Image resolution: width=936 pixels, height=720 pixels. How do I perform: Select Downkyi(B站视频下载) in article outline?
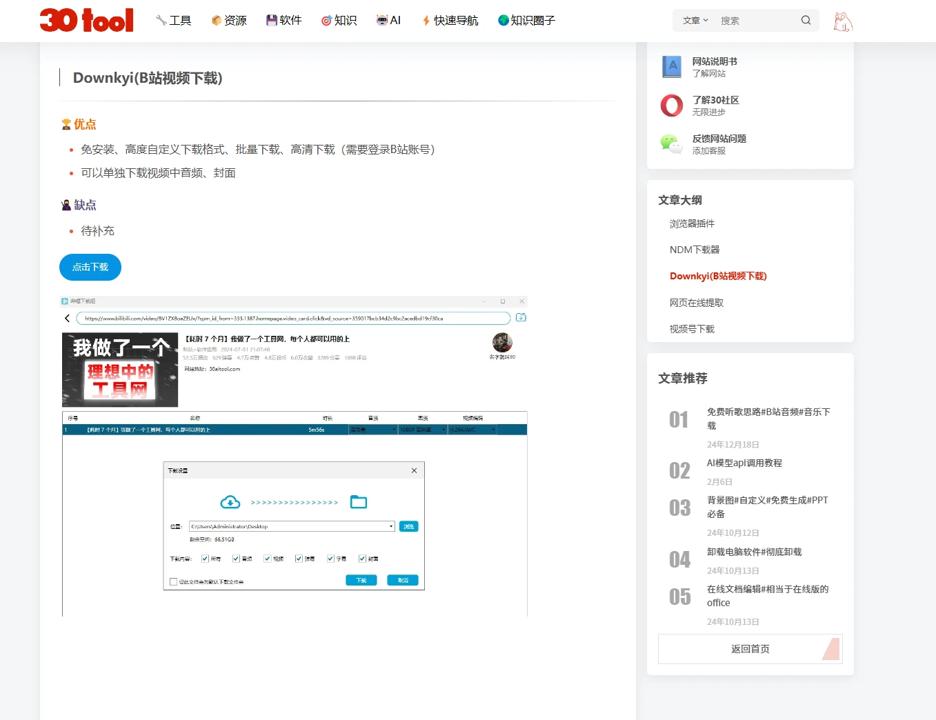718,276
